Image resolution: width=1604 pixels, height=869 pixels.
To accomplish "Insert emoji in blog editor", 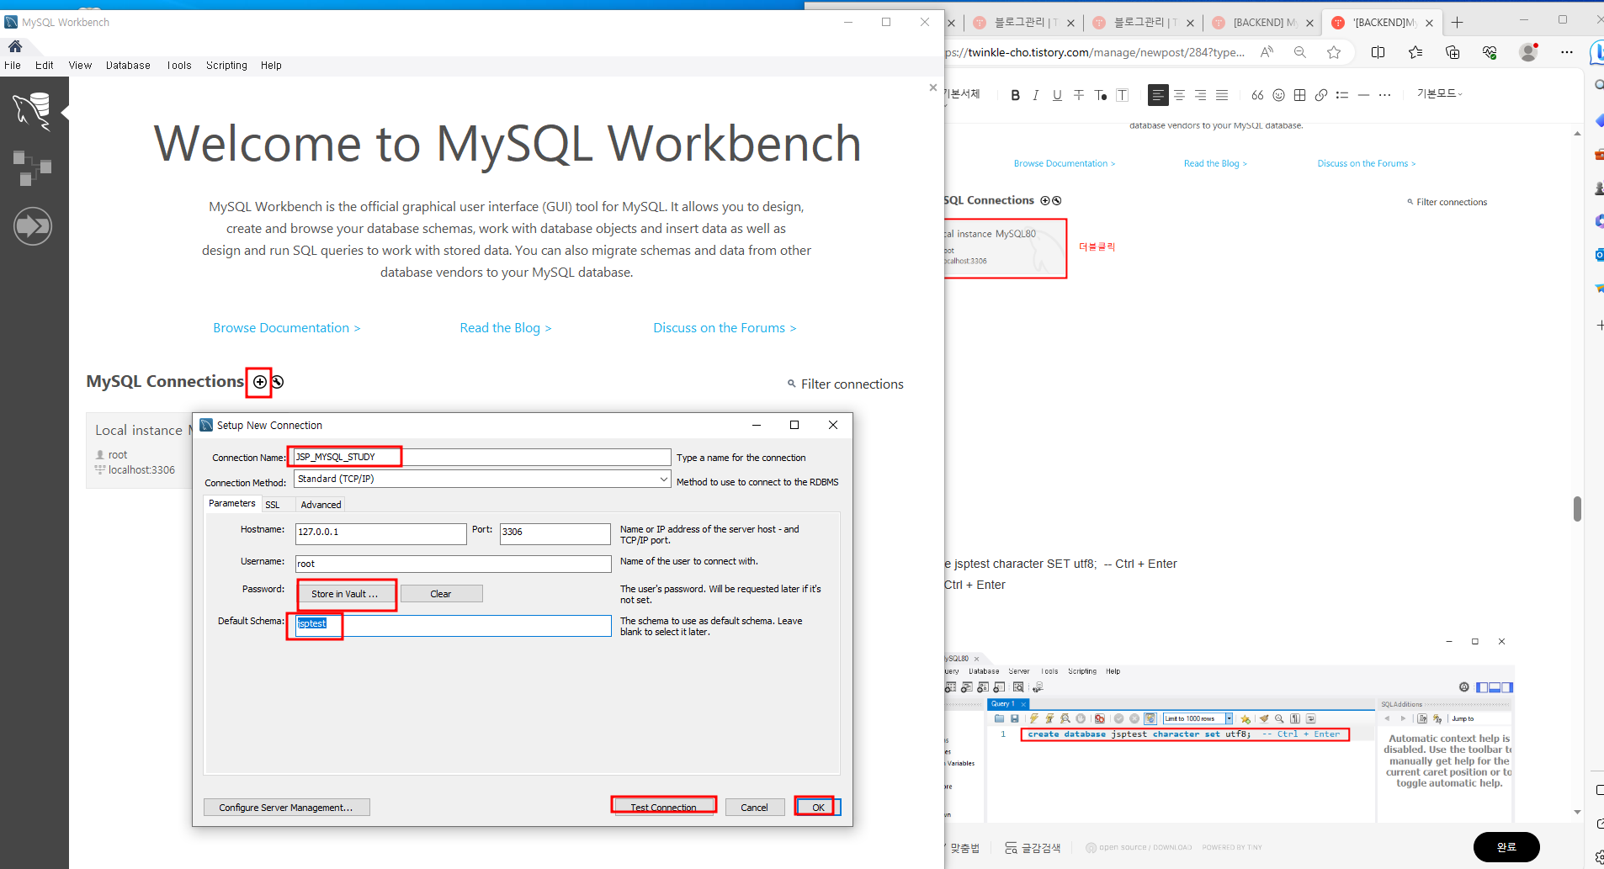I will tap(1278, 95).
